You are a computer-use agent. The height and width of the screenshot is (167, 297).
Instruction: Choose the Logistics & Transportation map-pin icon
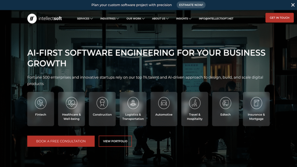tap(133, 103)
